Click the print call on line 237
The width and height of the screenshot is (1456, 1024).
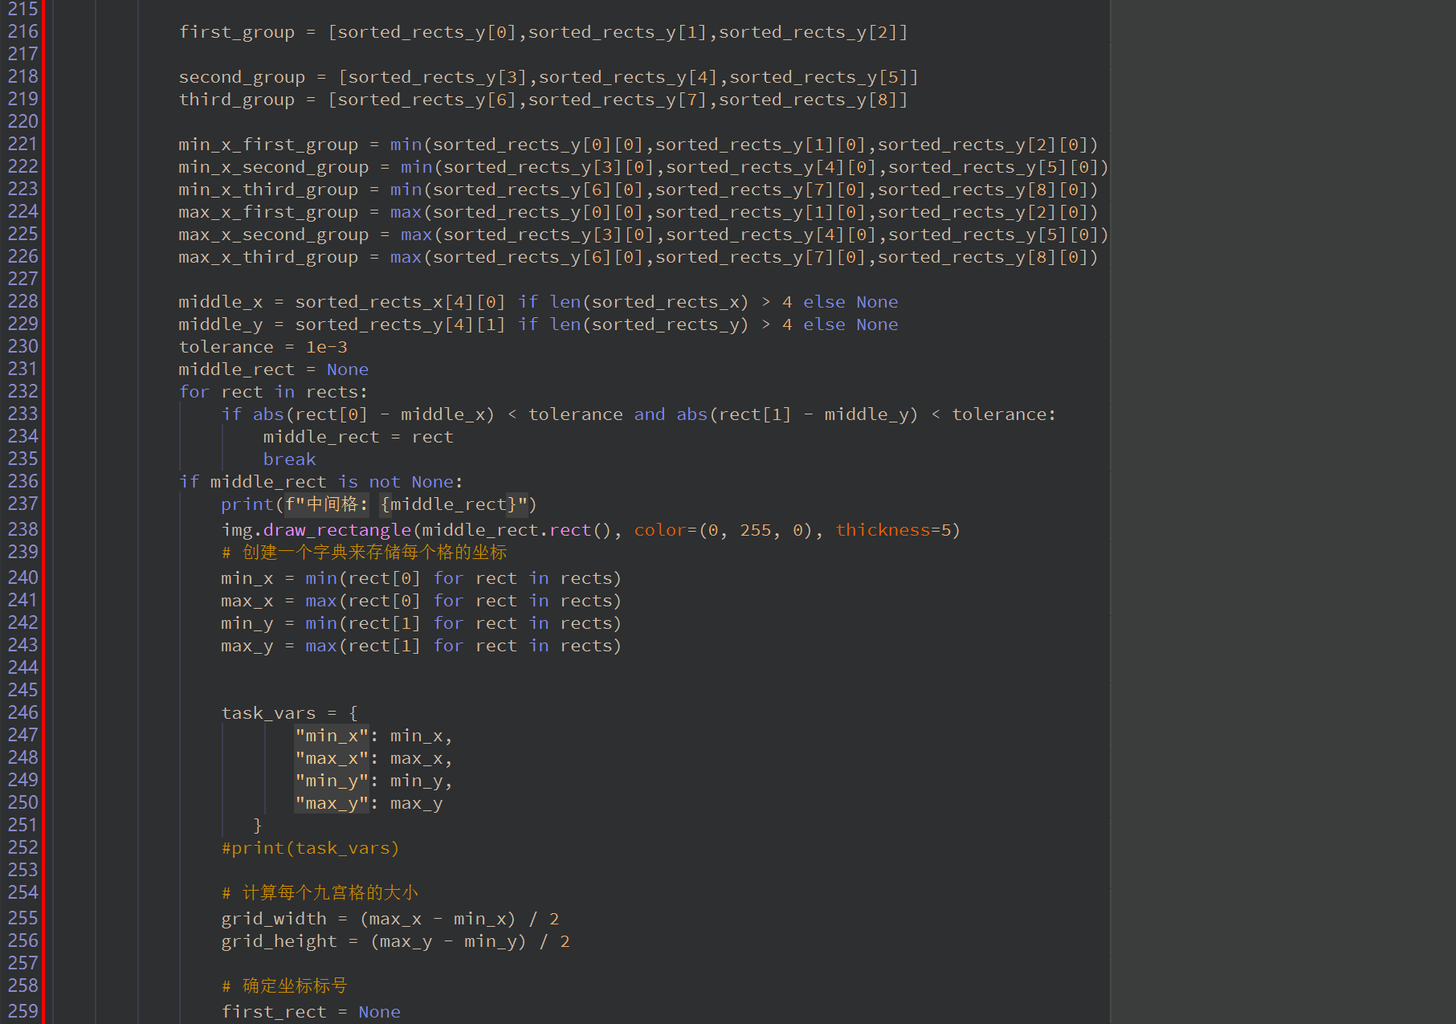pyautogui.click(x=247, y=504)
